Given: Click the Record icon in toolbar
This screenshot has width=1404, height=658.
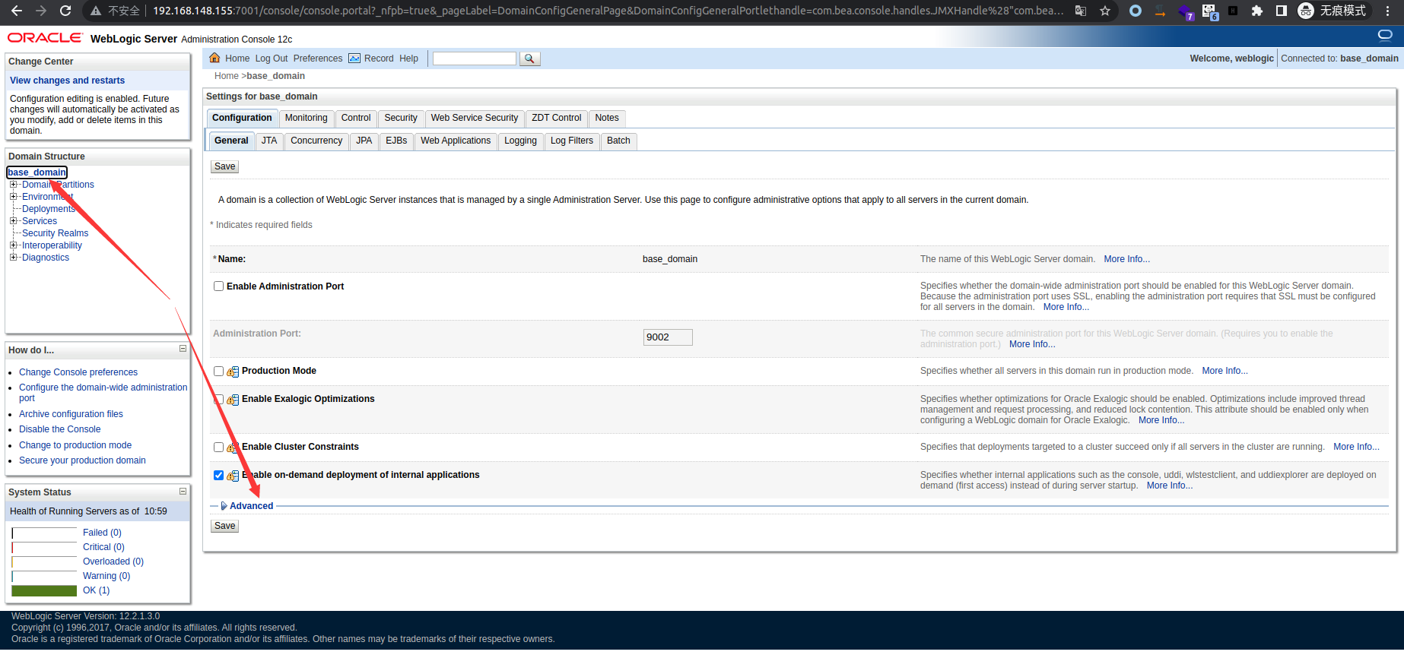Looking at the screenshot, I should tap(354, 59).
